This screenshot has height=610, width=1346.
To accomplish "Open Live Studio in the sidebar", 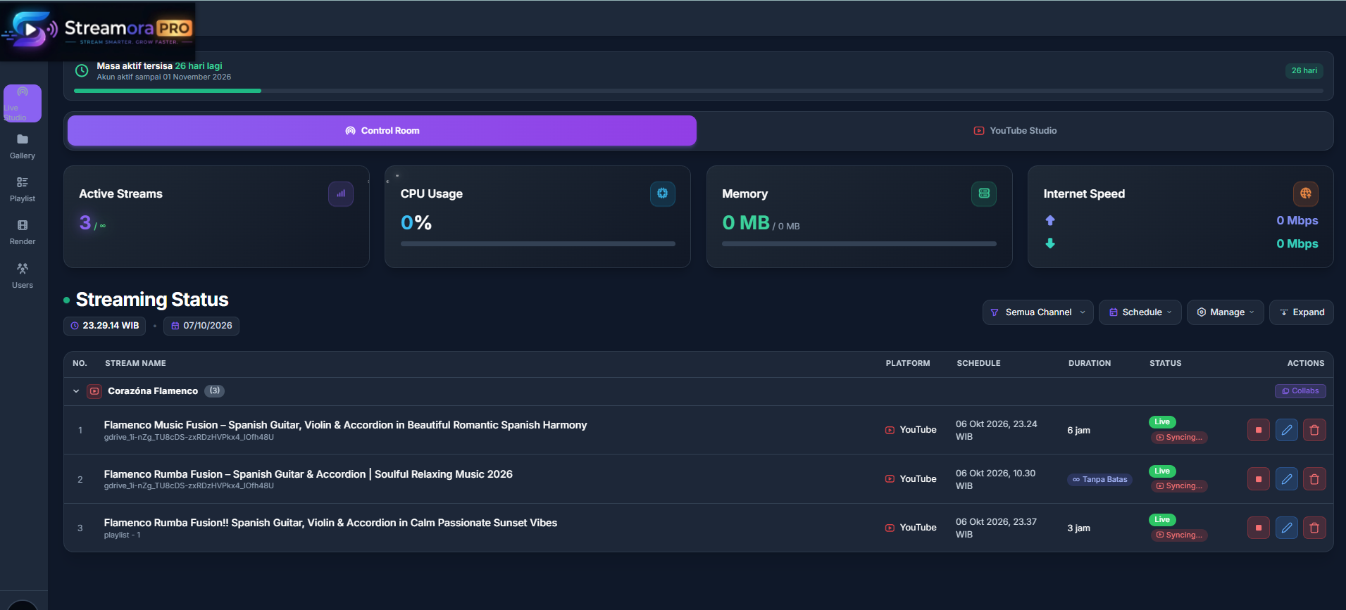I will coord(23,103).
